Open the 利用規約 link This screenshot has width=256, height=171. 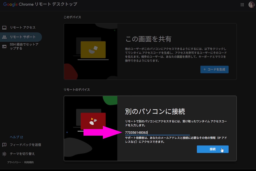pyautogui.click(x=29, y=162)
